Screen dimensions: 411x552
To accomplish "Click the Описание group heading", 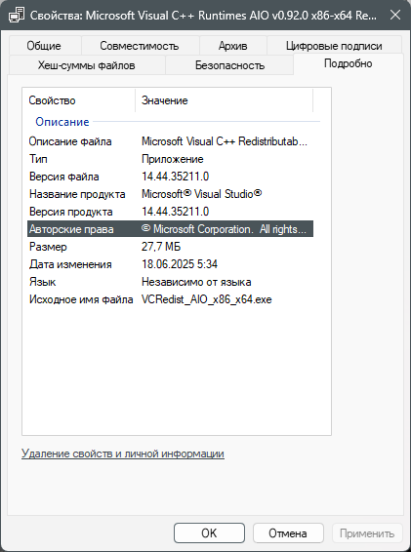I will [62, 122].
